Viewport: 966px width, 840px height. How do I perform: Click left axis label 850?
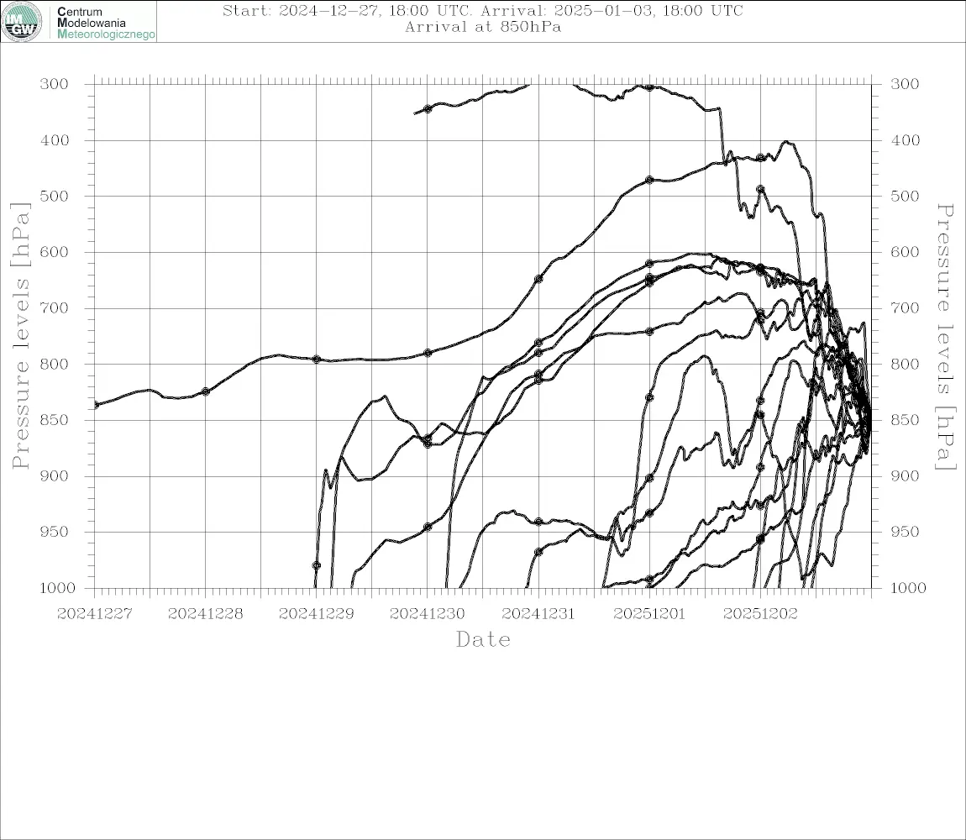pyautogui.click(x=55, y=420)
